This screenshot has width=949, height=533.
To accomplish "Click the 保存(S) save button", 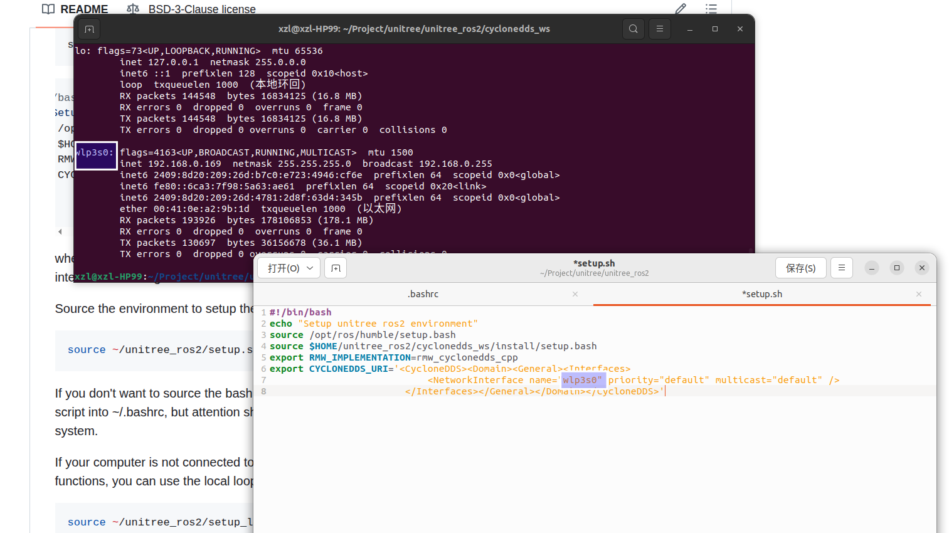I will point(801,268).
